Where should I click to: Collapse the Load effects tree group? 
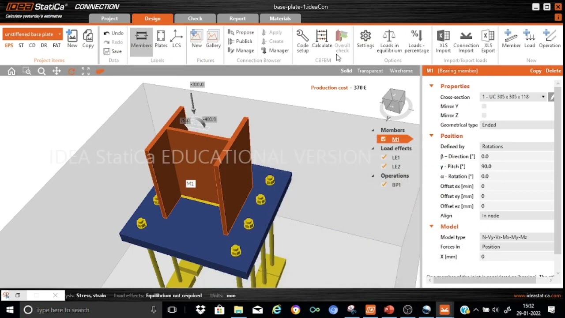(x=373, y=148)
